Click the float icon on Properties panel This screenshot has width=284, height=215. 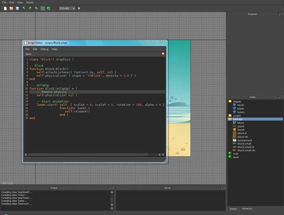(279, 14)
